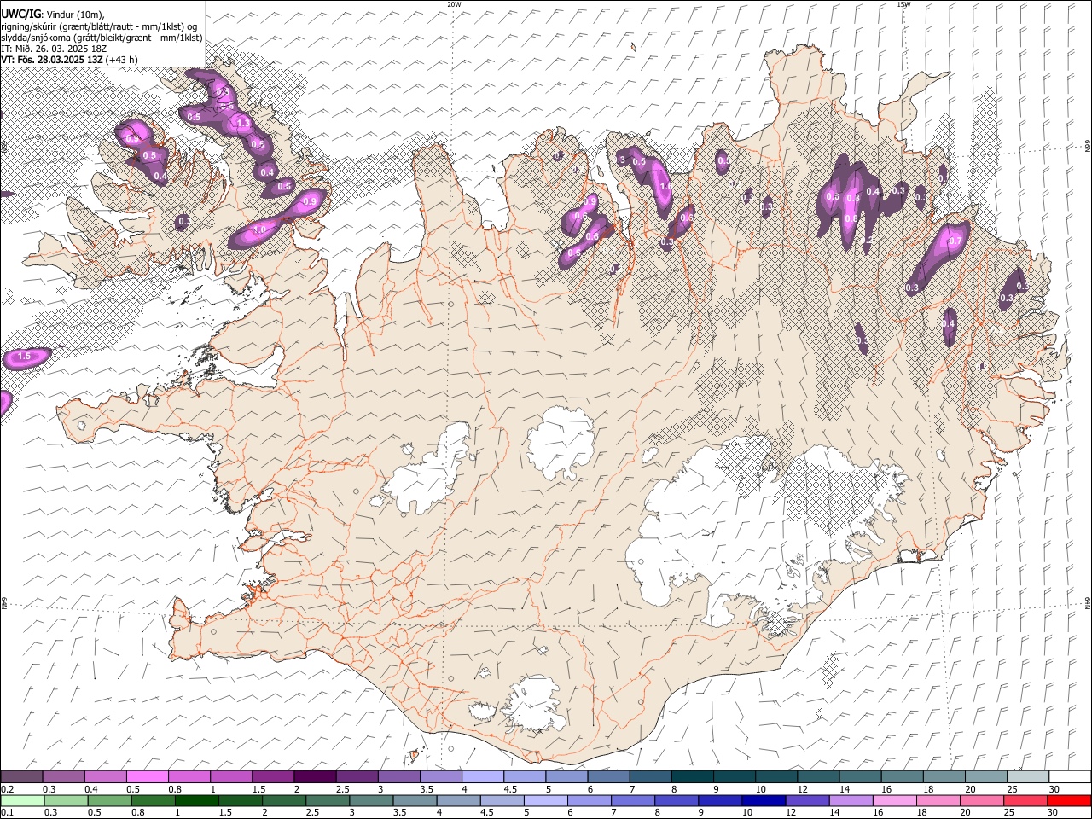Viewport: 1092px width, 819px height.
Task: Pick the darkest purple 2–2.5 snow legend swatch
Action: click(x=314, y=776)
